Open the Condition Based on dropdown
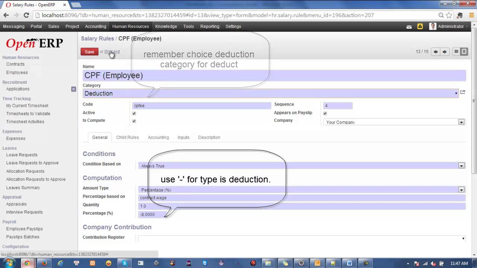The width and height of the screenshot is (477, 268). pos(461,166)
